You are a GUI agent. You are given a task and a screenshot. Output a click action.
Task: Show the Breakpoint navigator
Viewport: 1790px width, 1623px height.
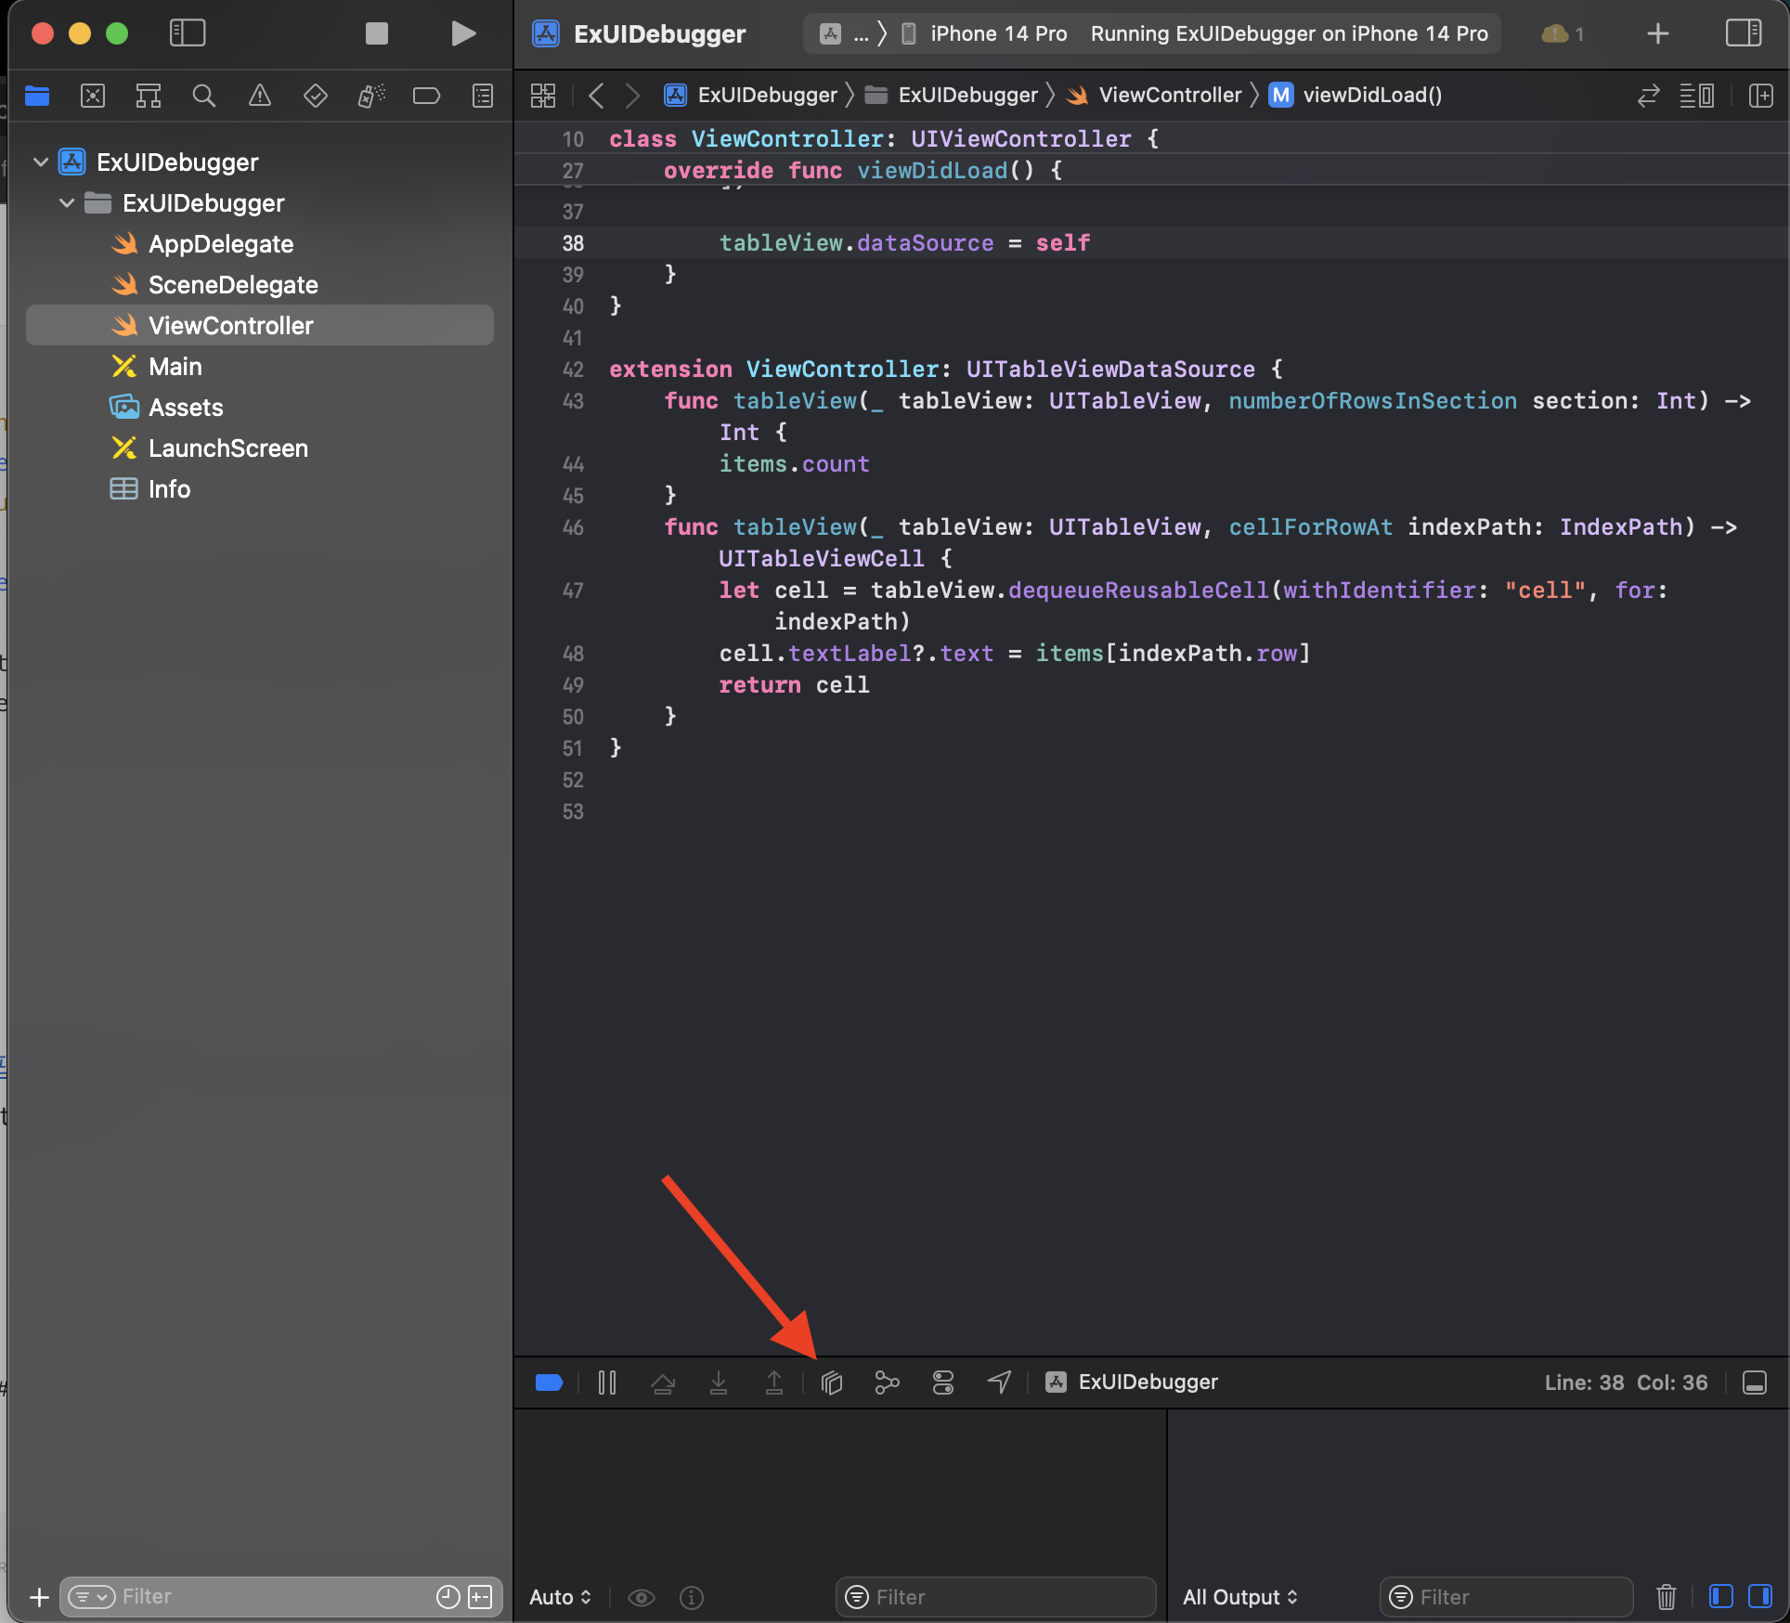(426, 96)
